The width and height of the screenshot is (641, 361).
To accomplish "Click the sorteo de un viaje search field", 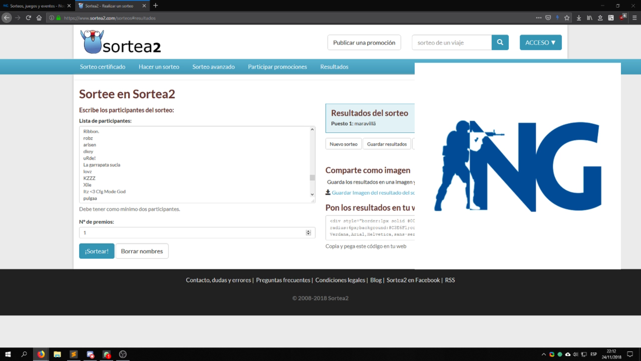I will pyautogui.click(x=451, y=42).
